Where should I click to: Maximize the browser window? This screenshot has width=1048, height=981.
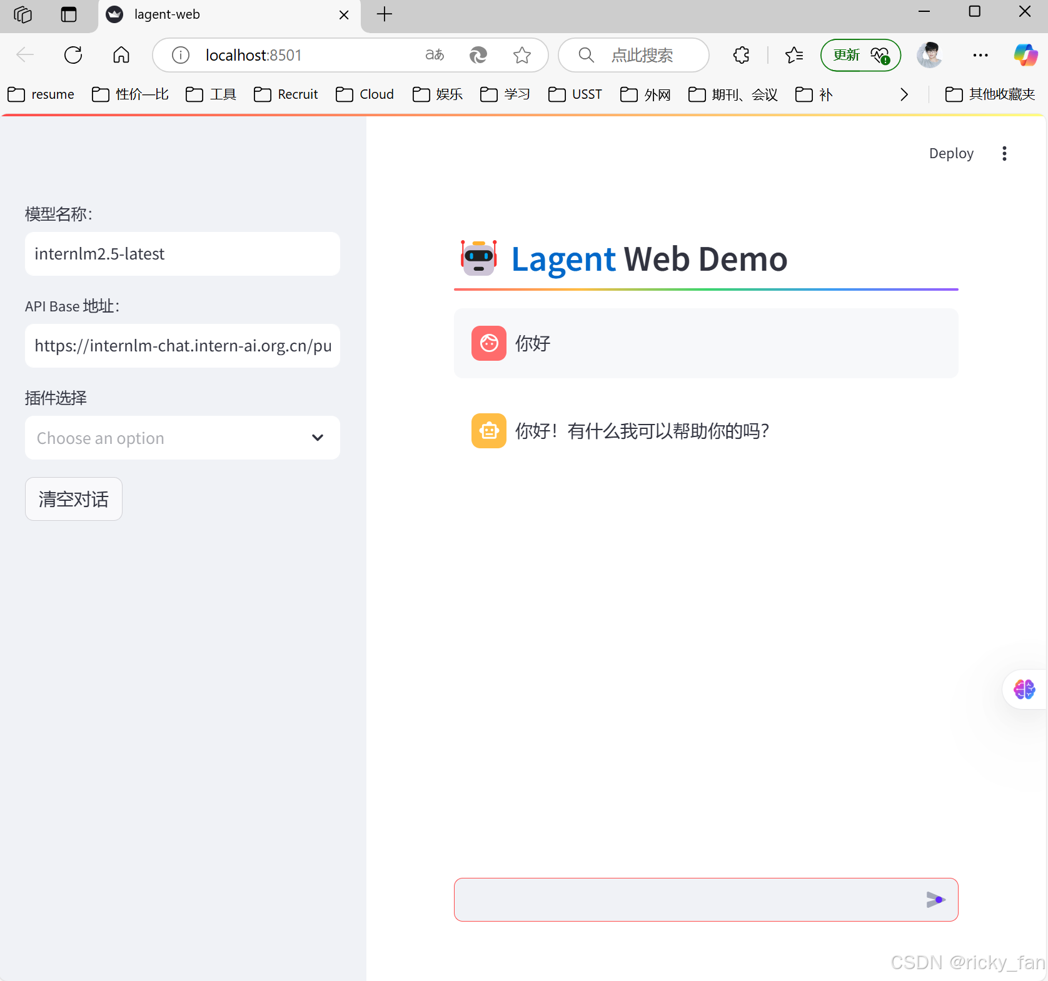pyautogui.click(x=974, y=12)
